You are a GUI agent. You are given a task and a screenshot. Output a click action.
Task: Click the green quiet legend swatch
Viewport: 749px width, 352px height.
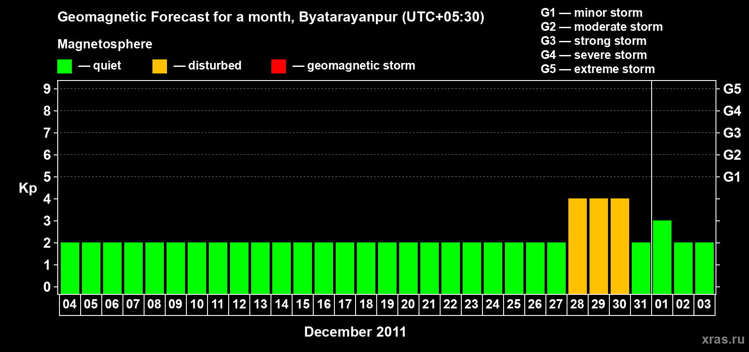click(x=64, y=66)
